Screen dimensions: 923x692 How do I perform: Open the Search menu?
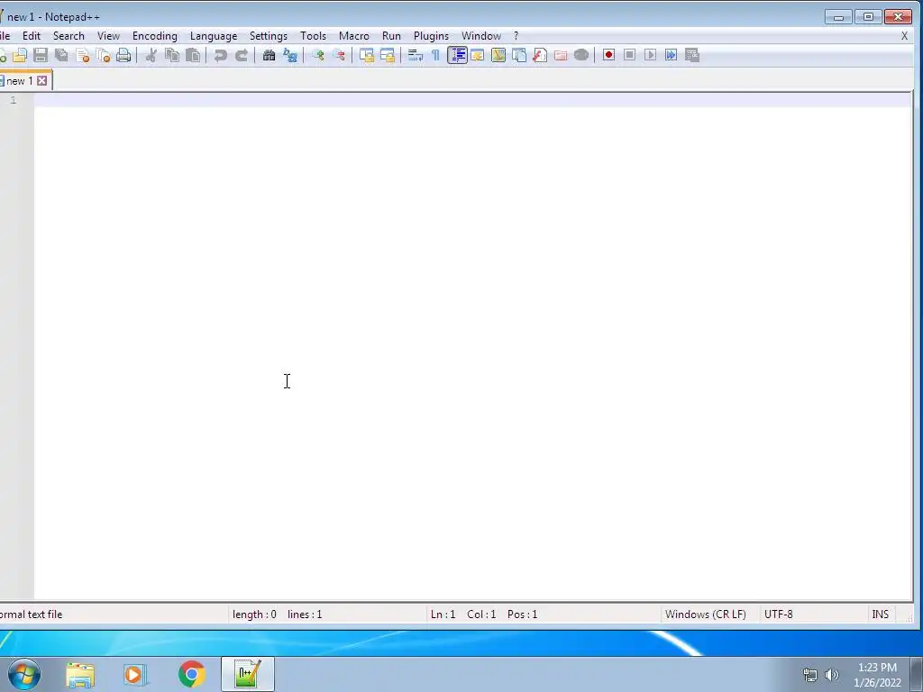click(x=69, y=36)
